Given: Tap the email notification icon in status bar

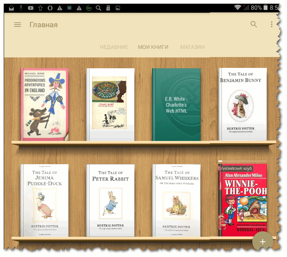Looking at the screenshot, I should 11,8.
